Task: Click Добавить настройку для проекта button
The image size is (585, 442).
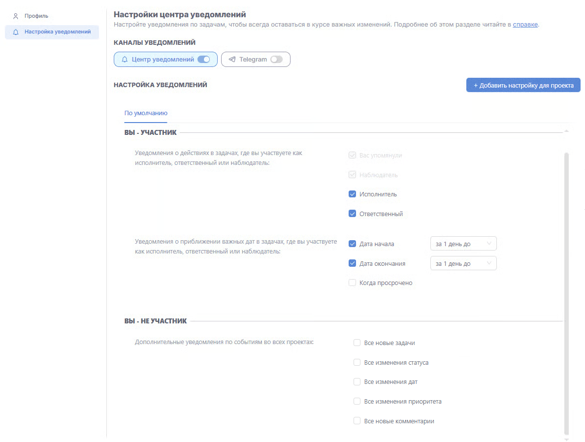Action: 523,85
